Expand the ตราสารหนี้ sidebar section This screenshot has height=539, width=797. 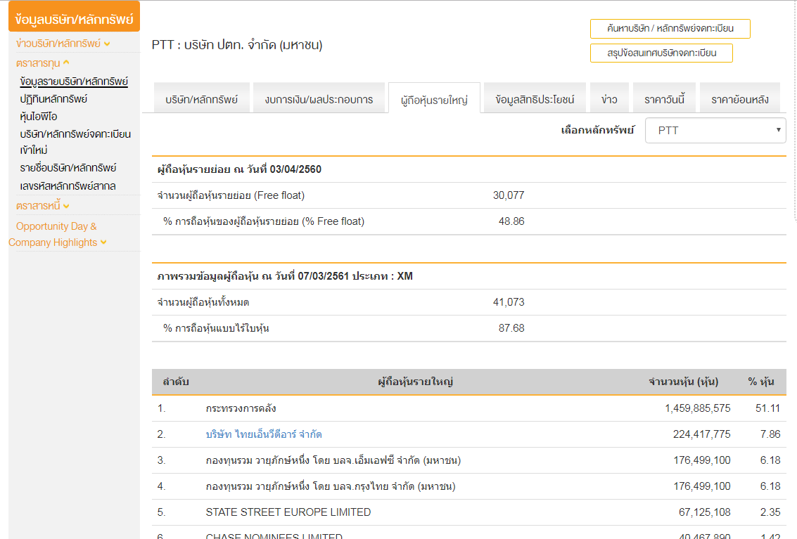(42, 206)
